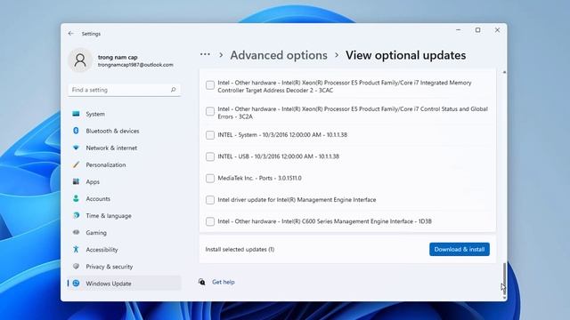Image resolution: width=570 pixels, height=320 pixels.
Task: Click the Personalization brush icon
Action: point(76,164)
